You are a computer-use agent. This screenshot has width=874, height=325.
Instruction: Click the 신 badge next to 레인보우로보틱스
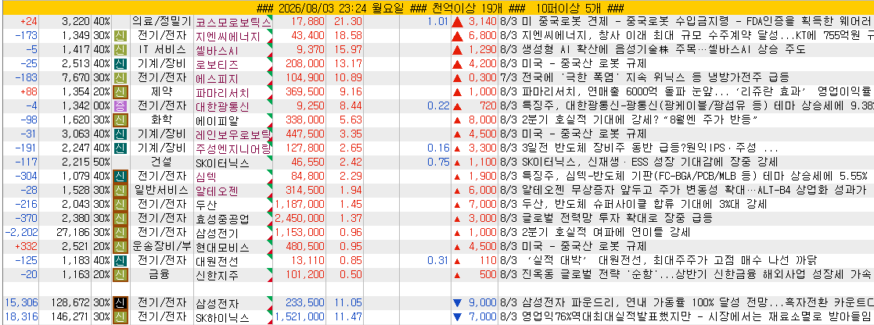(x=120, y=134)
